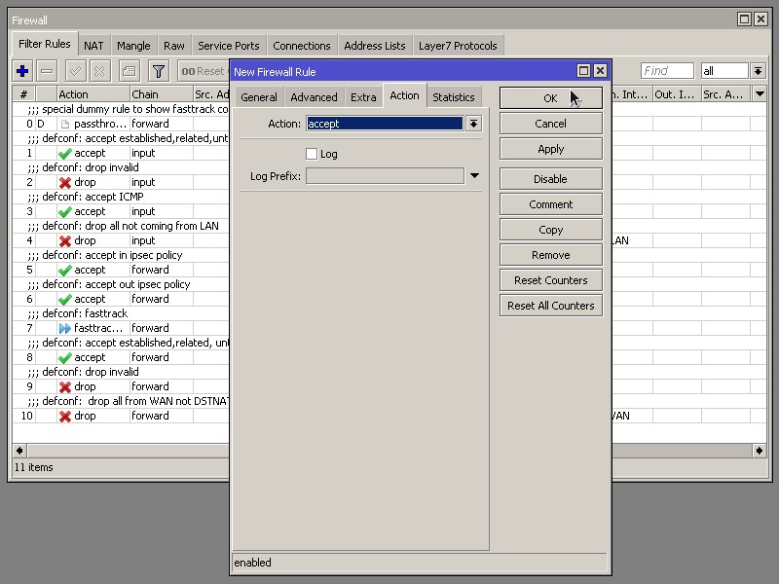The height and width of the screenshot is (584, 779).
Task: Select the Action tab
Action: tap(404, 95)
